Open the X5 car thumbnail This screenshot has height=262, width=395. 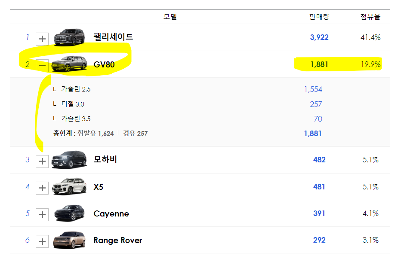[69, 186]
